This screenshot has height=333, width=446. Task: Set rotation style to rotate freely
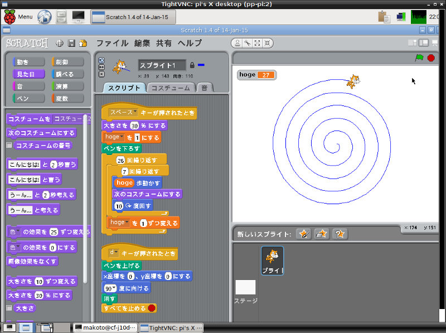101,60
